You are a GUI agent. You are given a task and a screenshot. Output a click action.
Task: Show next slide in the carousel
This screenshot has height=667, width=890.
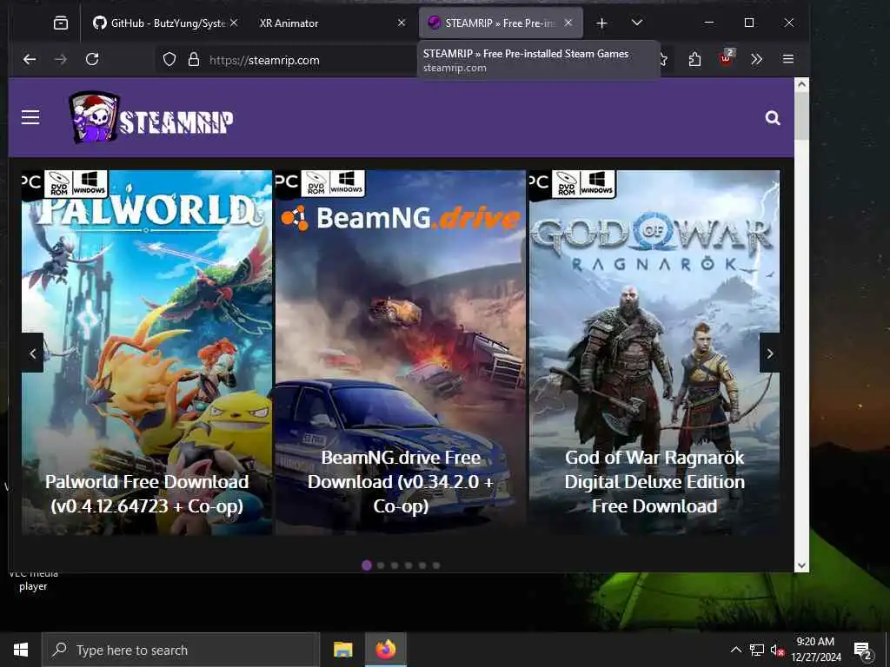point(770,353)
